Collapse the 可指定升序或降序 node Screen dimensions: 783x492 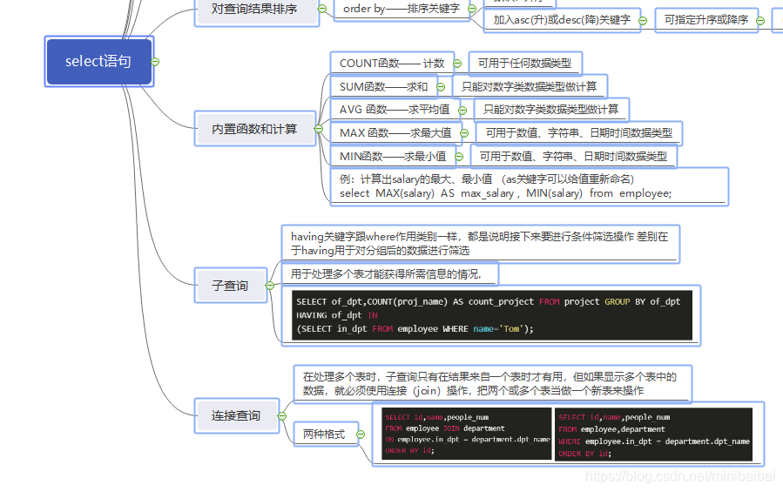[760, 21]
